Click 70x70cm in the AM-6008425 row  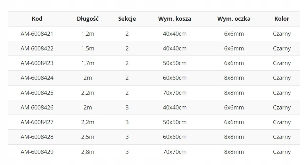tap(175, 93)
